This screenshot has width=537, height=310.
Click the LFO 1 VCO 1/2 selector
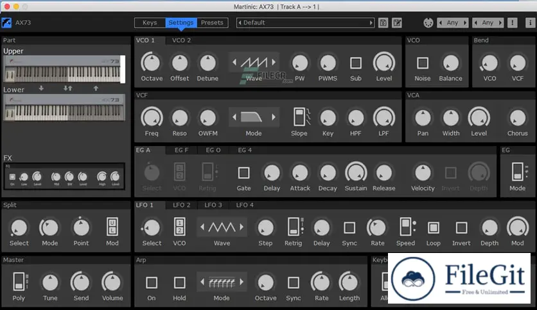tap(180, 227)
